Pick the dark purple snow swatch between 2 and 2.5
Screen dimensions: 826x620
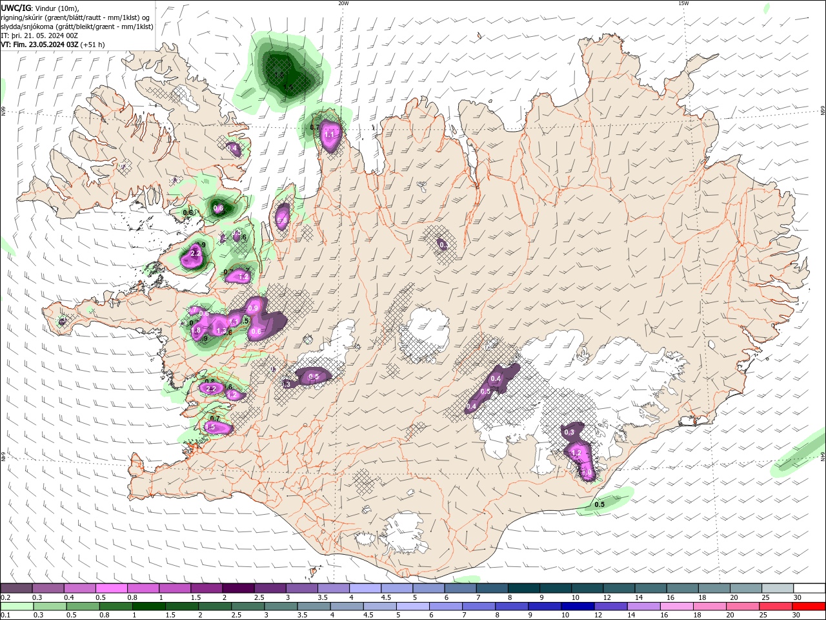237,588
